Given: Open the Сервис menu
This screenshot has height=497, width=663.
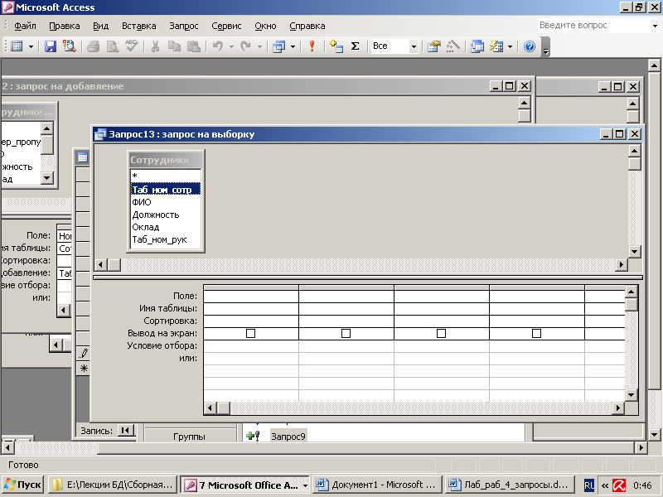Looking at the screenshot, I should tap(226, 26).
